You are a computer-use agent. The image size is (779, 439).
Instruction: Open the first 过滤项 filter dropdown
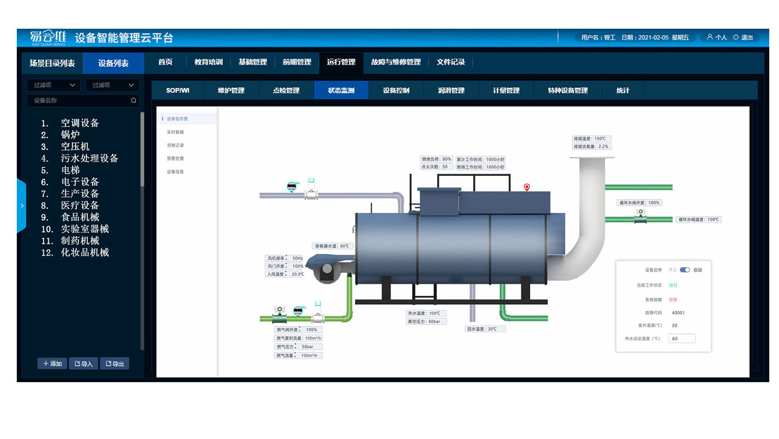[x=54, y=85]
